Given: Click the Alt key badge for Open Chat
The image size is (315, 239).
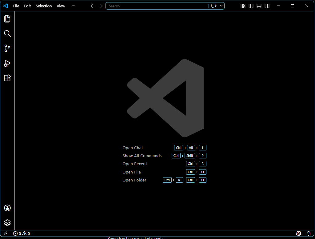Looking at the screenshot, I should (191, 148).
